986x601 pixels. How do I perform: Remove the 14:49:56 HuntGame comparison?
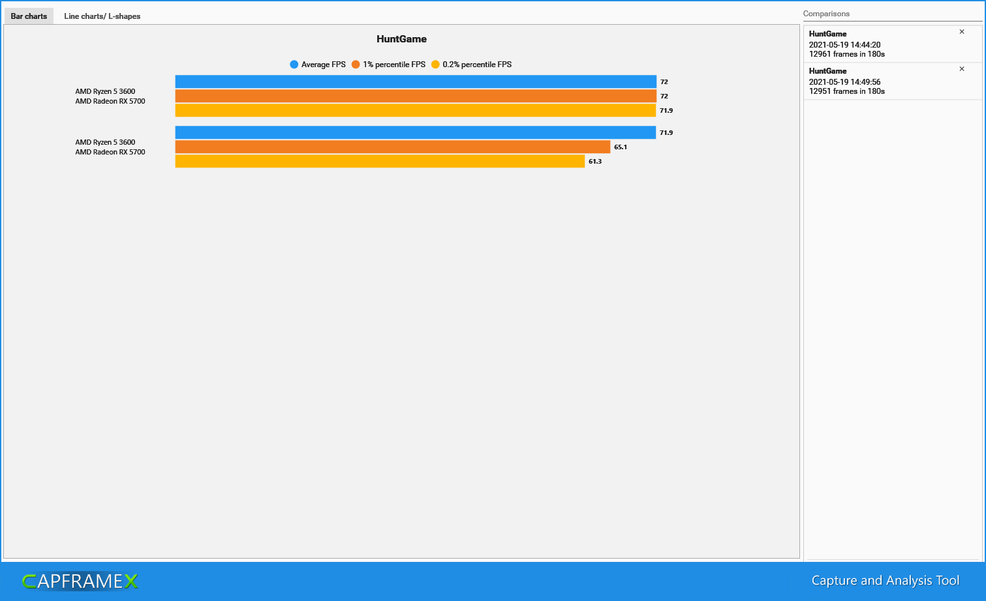pyautogui.click(x=962, y=69)
